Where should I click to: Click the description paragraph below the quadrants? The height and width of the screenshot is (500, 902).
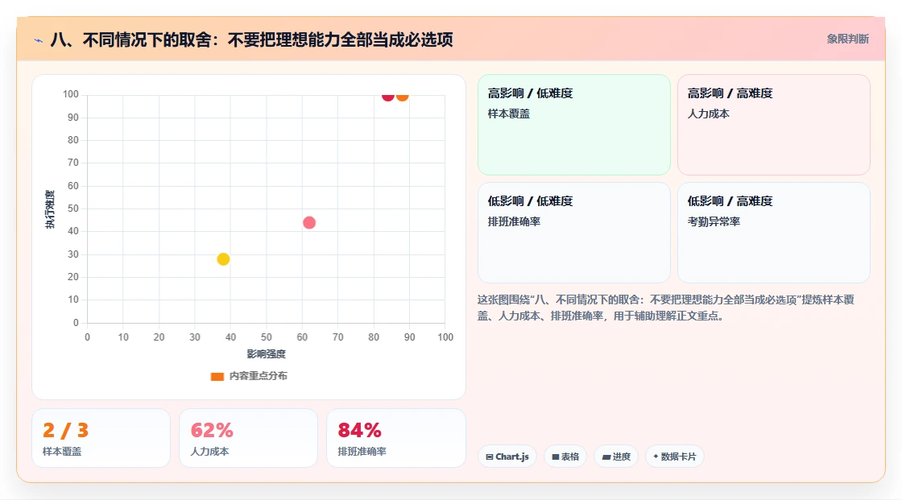coord(666,308)
